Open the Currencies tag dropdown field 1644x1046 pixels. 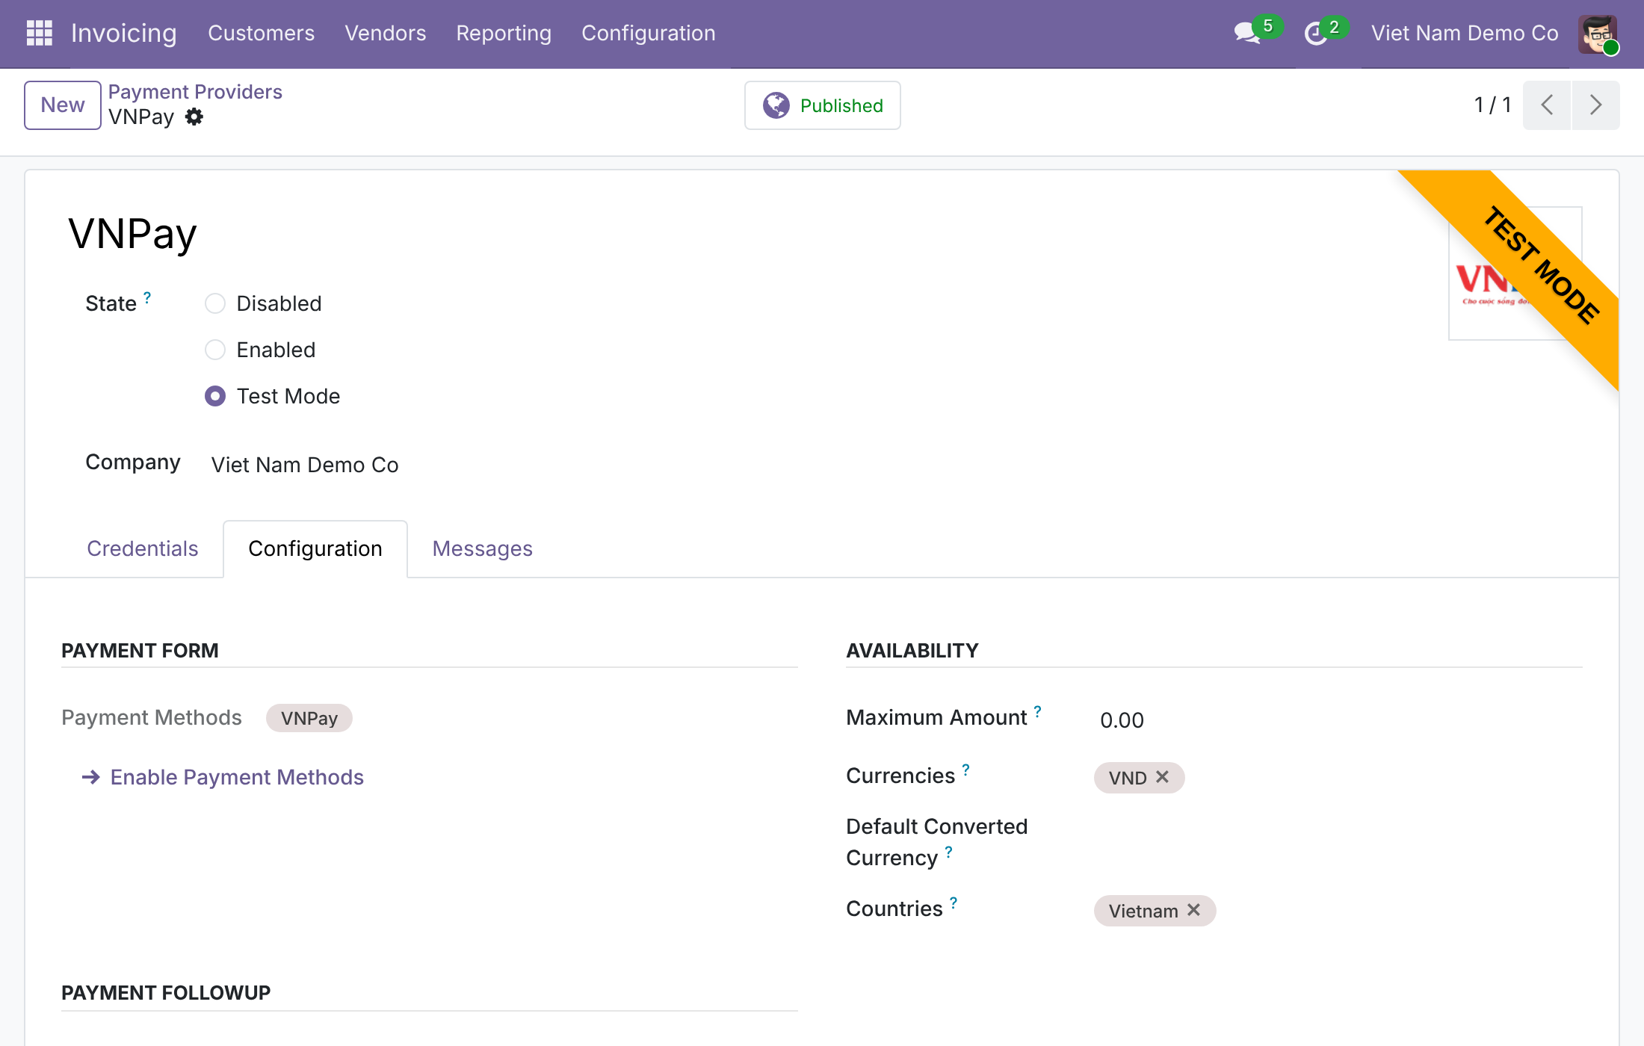[x=1338, y=777]
